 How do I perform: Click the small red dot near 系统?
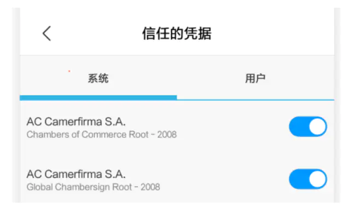70,71
